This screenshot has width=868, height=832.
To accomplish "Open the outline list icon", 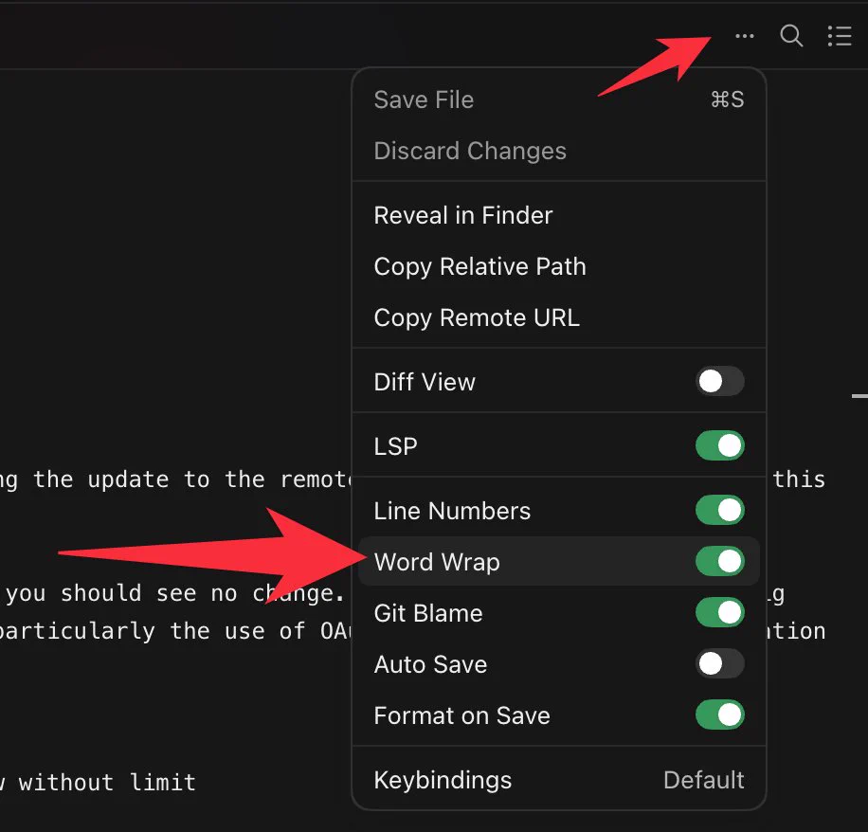I will [840, 36].
